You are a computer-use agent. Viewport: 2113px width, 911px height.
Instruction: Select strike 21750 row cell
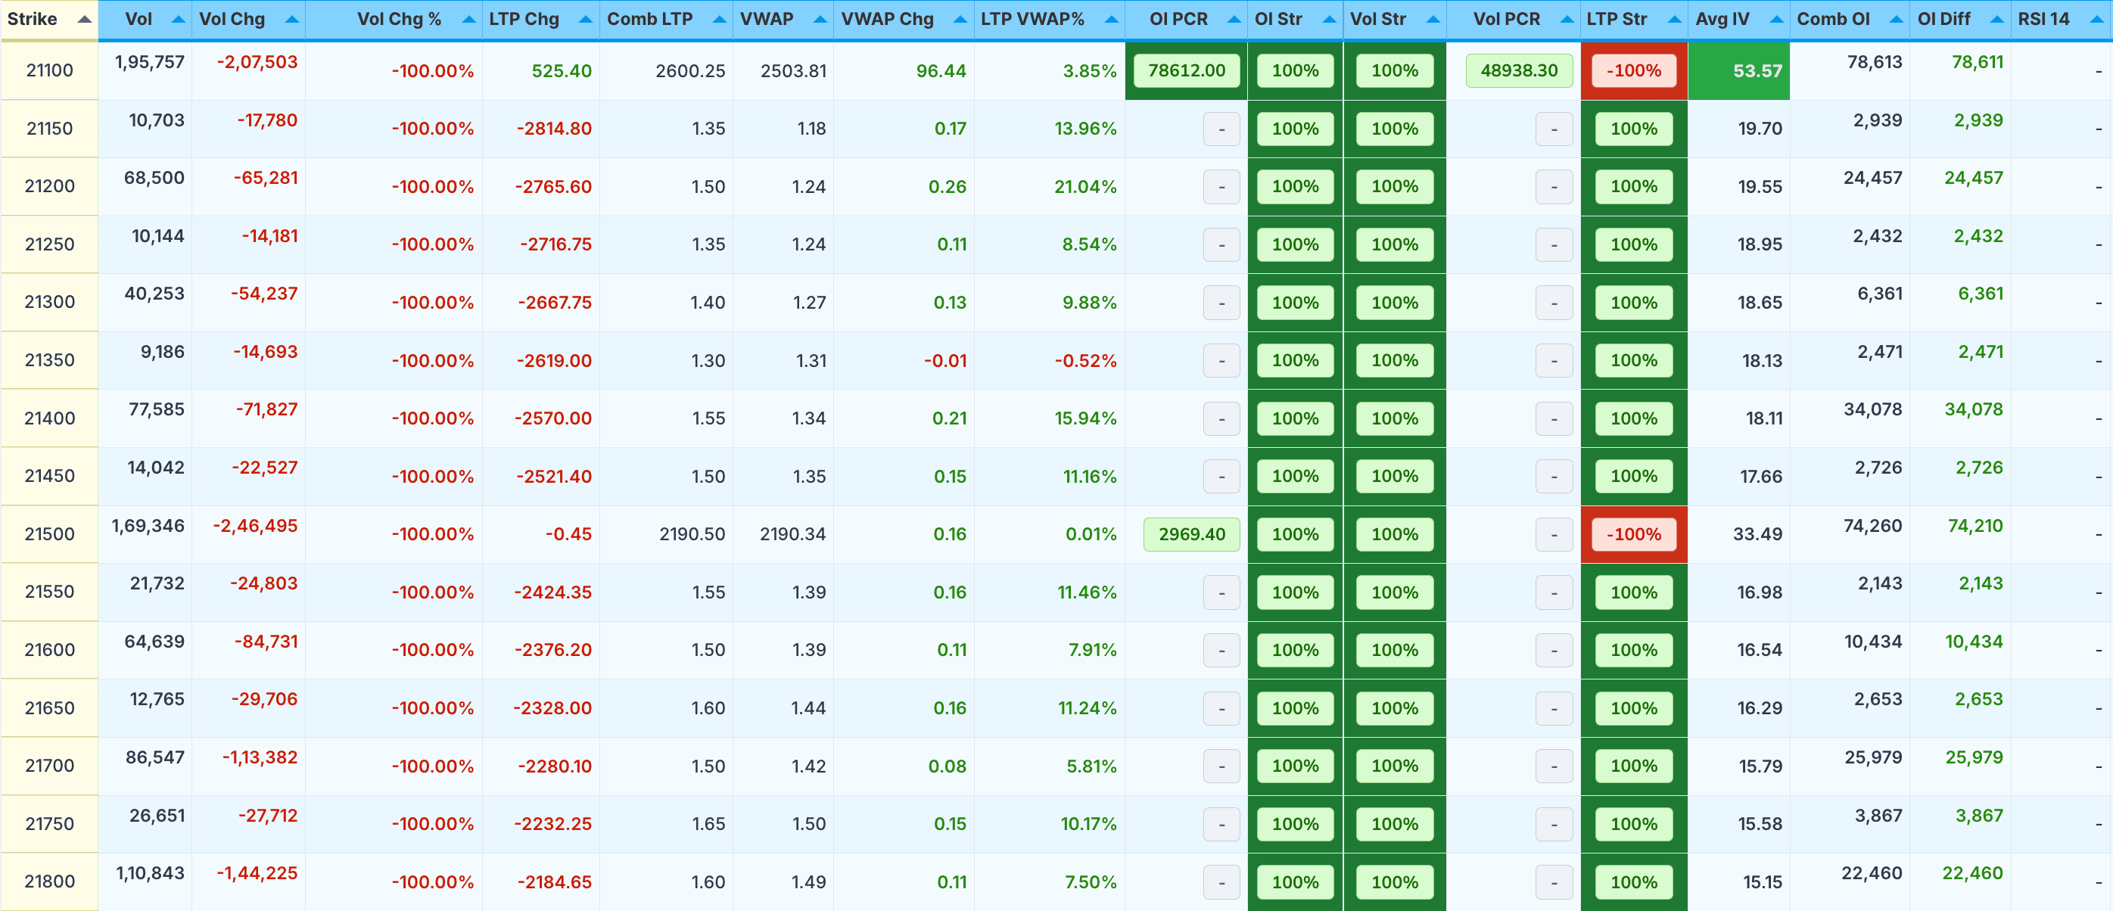click(x=49, y=823)
